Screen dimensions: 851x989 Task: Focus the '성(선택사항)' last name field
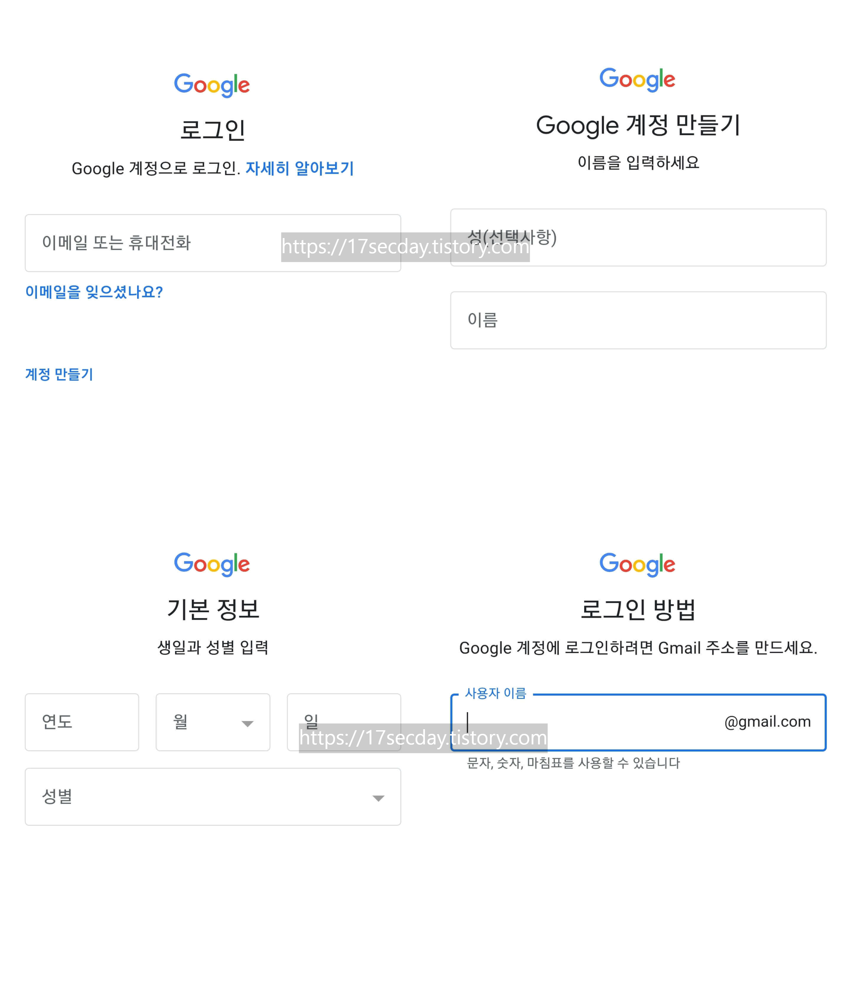(638, 237)
